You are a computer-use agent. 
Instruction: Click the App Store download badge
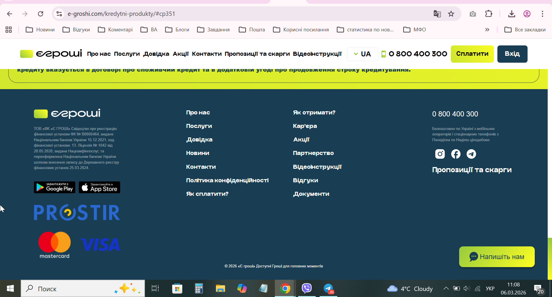click(x=99, y=187)
